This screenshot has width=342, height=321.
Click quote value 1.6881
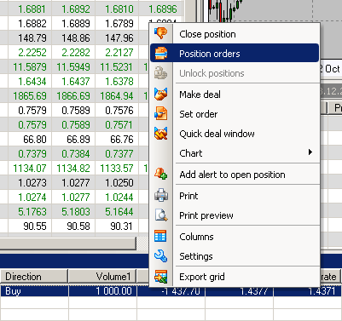pos(32,9)
